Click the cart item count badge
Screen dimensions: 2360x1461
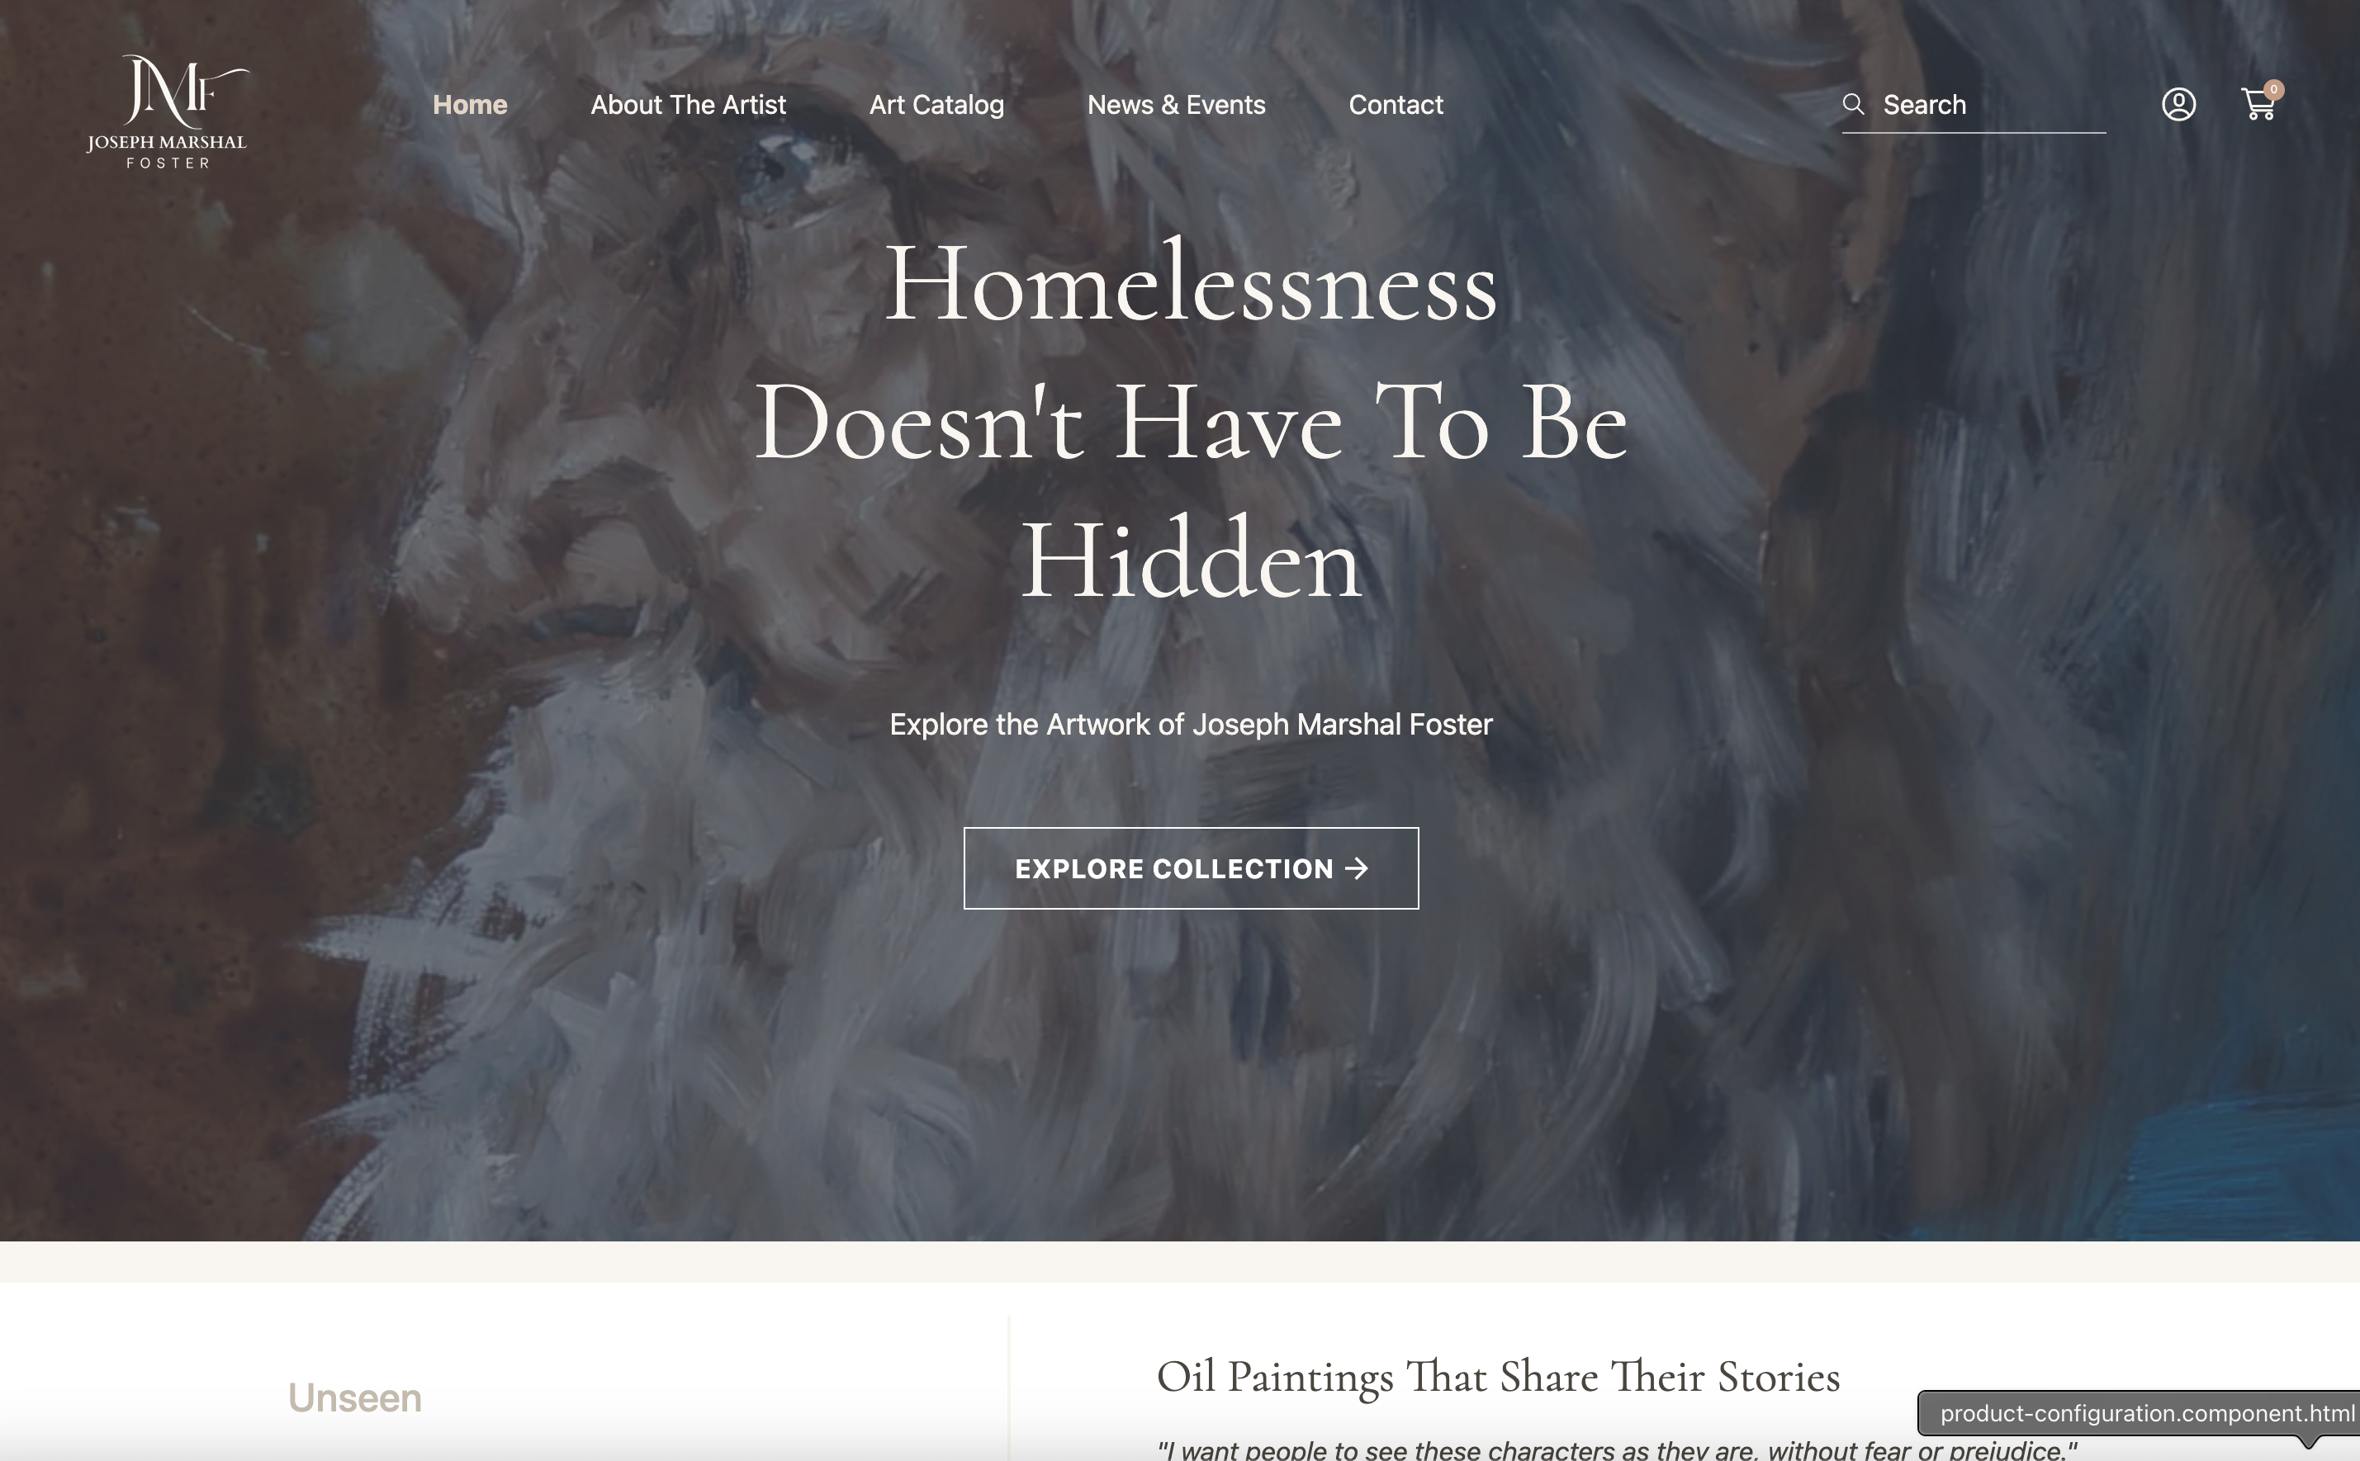click(x=2274, y=90)
